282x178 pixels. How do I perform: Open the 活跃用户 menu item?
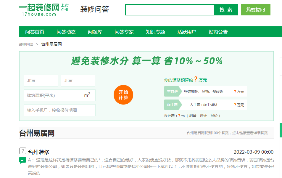[187, 32]
